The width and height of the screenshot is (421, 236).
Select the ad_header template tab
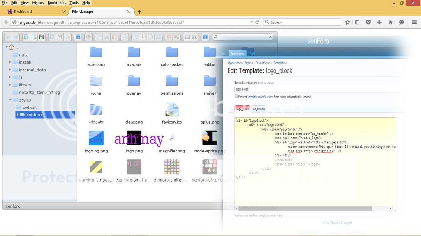tap(259, 109)
